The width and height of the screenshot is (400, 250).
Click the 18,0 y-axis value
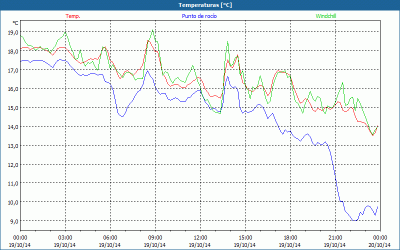[x=13, y=51]
